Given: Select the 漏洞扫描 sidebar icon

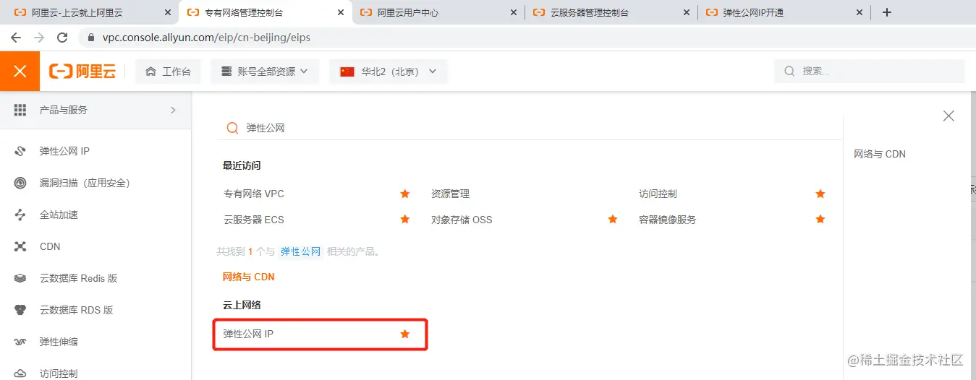Looking at the screenshot, I should pyautogui.click(x=20, y=183).
